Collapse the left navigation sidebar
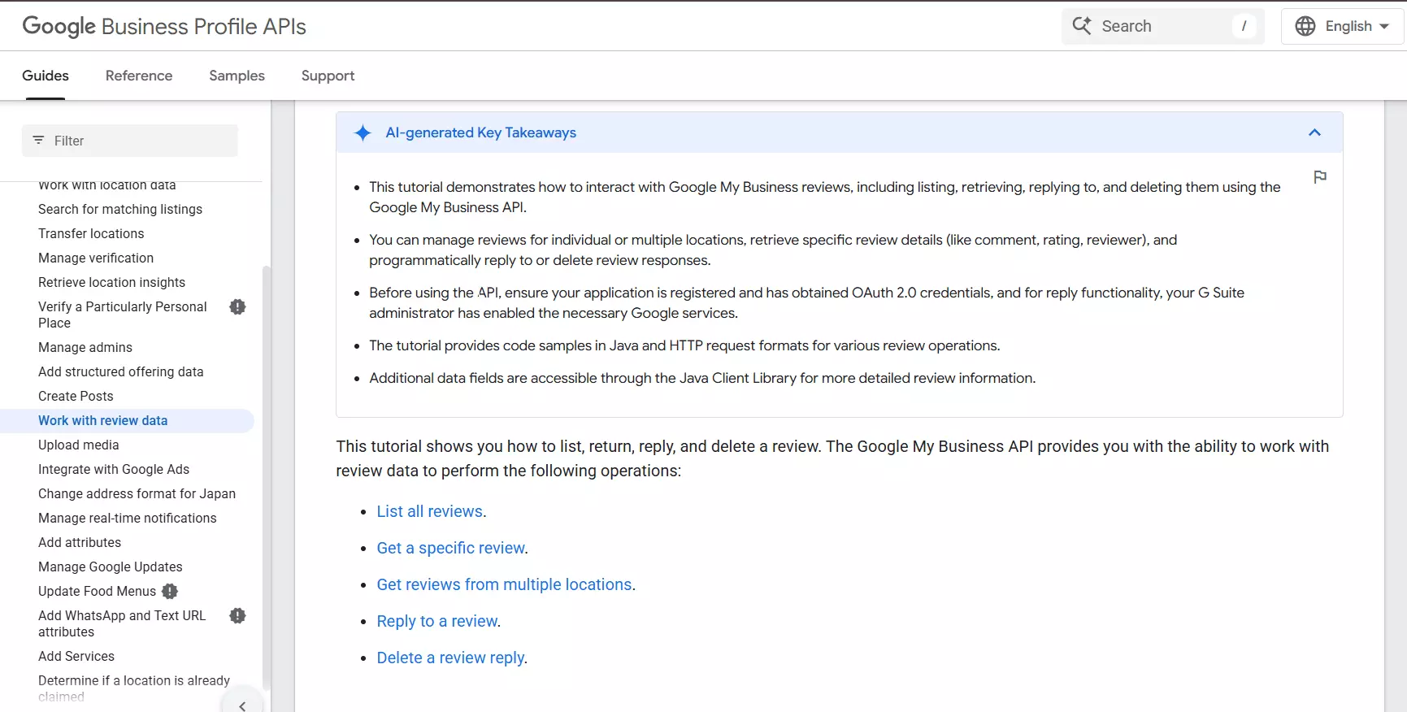This screenshot has width=1407, height=712. point(242,705)
